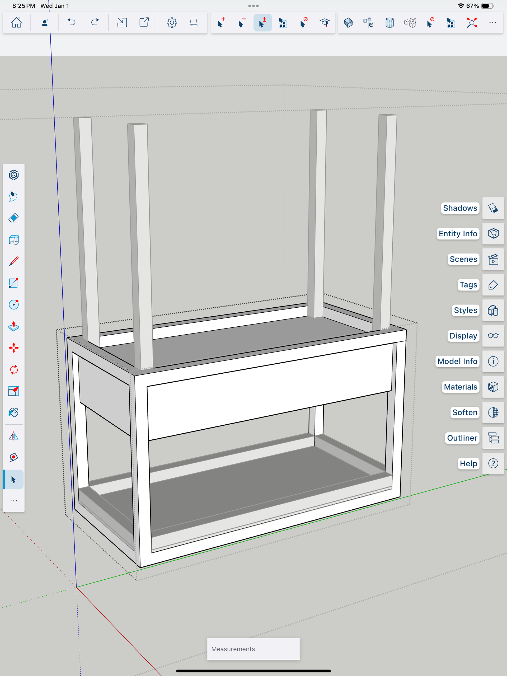Image resolution: width=507 pixels, height=676 pixels.
Task: Select the Pencil line tool
Action: [x=14, y=261]
